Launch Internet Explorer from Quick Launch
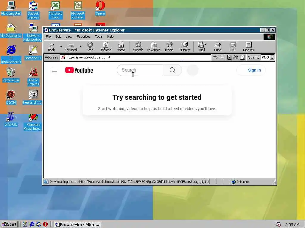This screenshot has width=305, height=228. (x=32, y=224)
